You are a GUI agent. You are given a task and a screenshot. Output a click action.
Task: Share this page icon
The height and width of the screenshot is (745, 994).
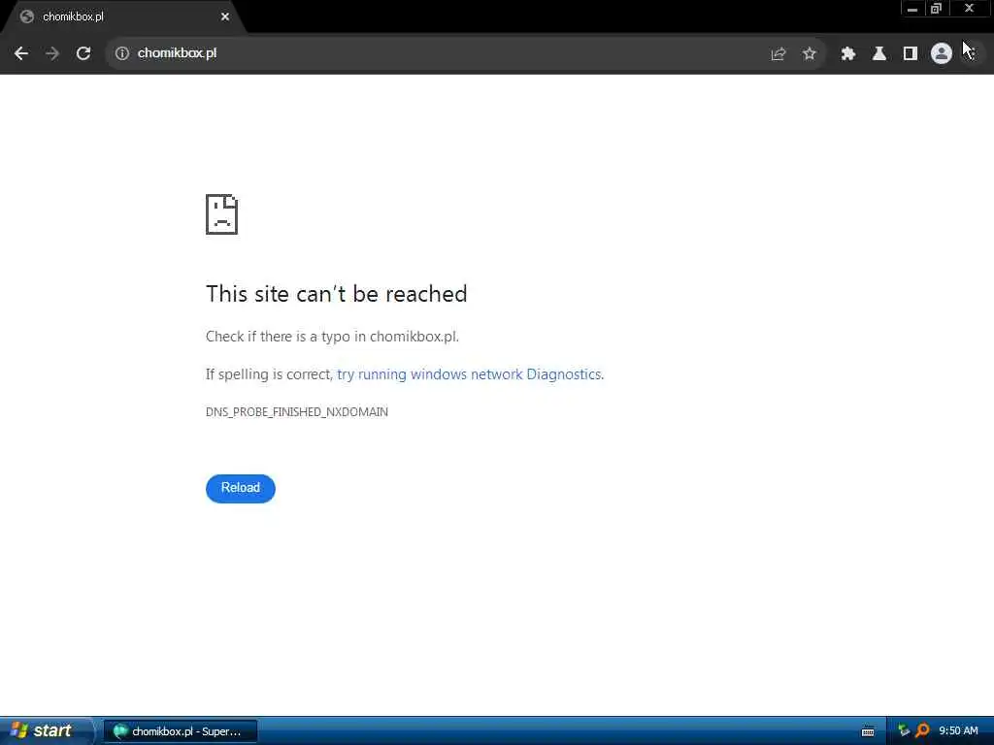(778, 54)
